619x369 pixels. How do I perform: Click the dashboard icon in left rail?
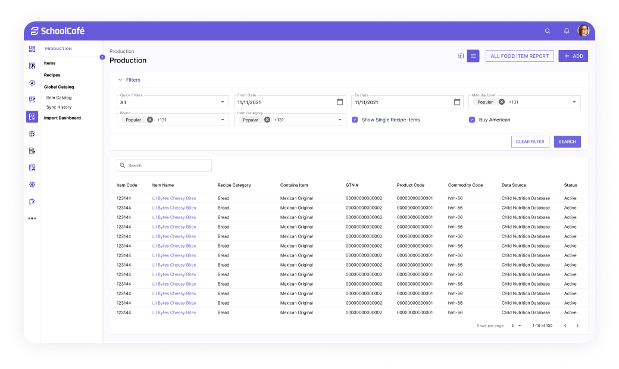[32, 49]
